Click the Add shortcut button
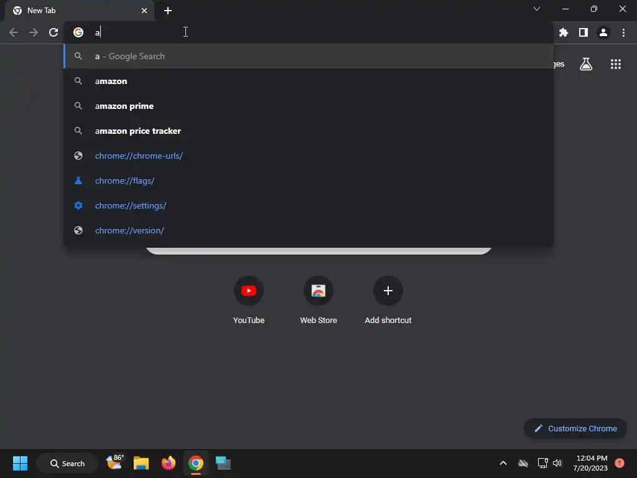This screenshot has width=637, height=478. click(x=388, y=300)
